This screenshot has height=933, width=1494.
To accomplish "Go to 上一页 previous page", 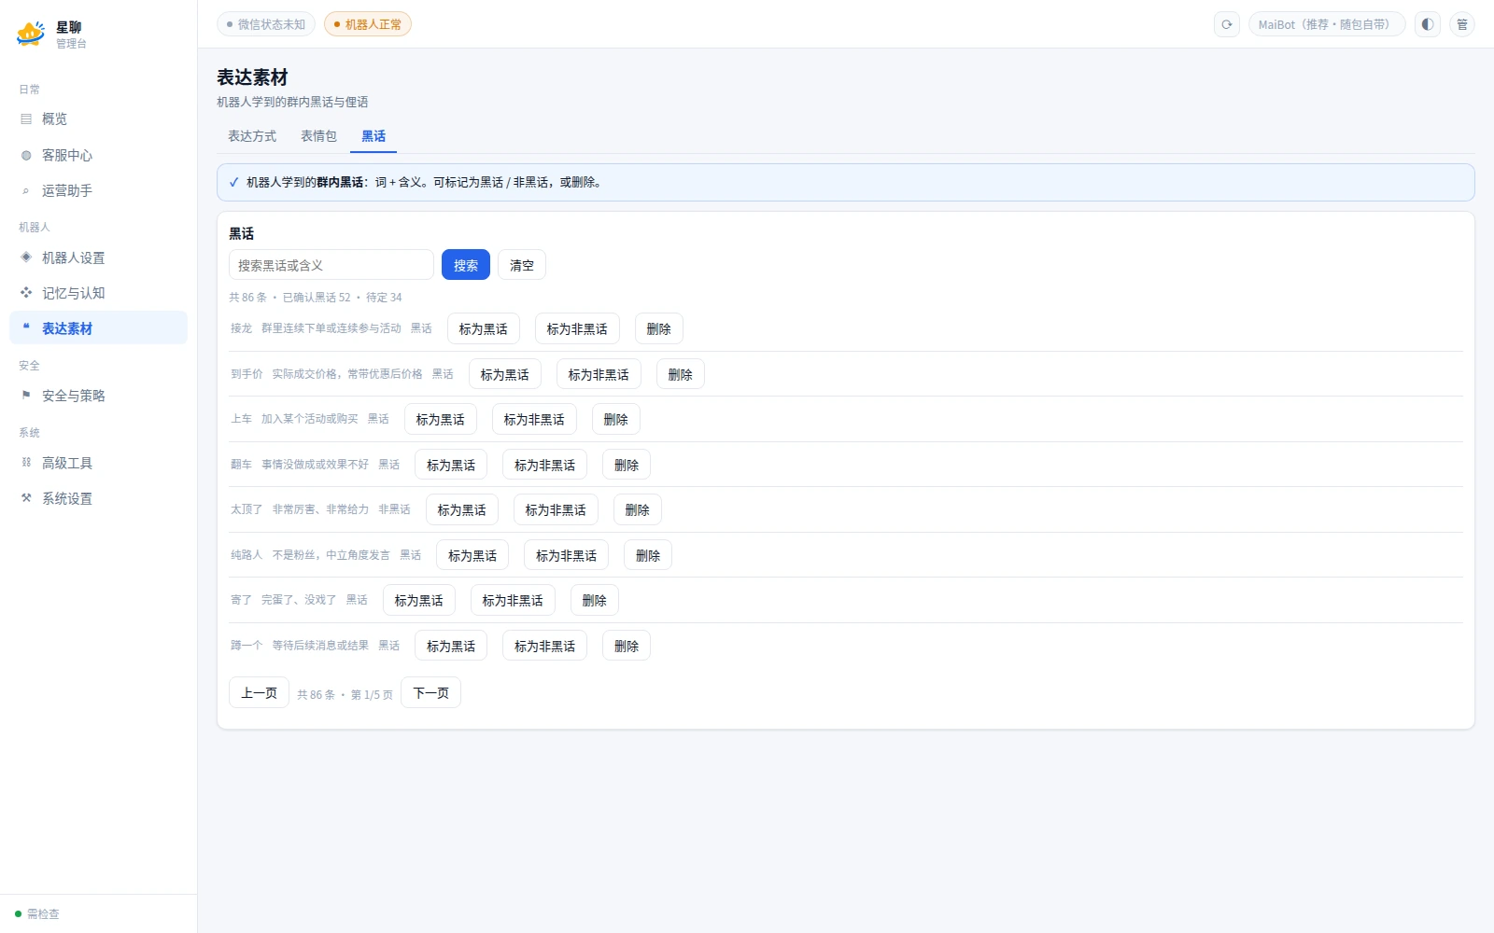I will (259, 692).
